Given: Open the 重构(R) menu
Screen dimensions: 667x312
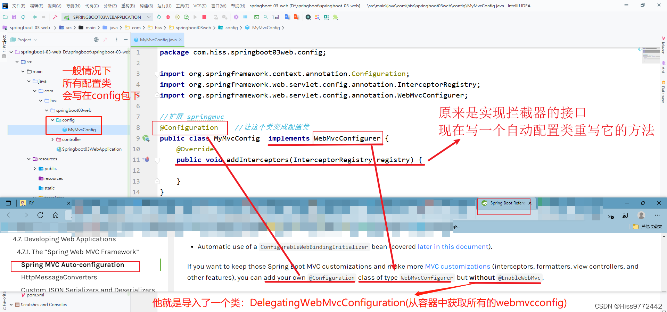Looking at the screenshot, I should coord(128,6).
